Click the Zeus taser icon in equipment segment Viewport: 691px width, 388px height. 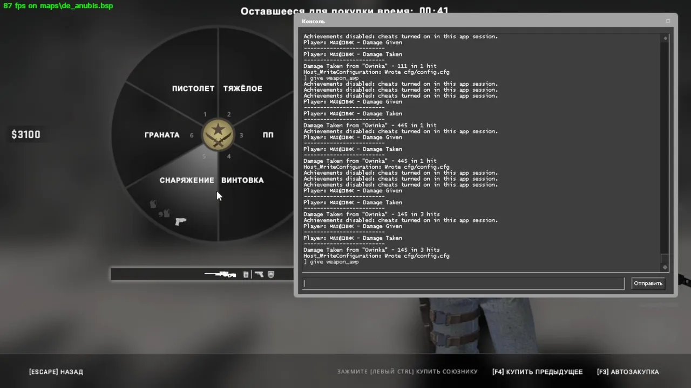(x=181, y=221)
